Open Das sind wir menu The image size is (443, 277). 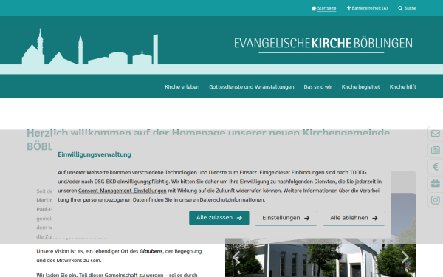click(317, 86)
